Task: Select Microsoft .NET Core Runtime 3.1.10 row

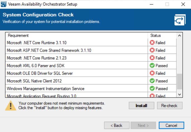Action: (x=91, y=43)
